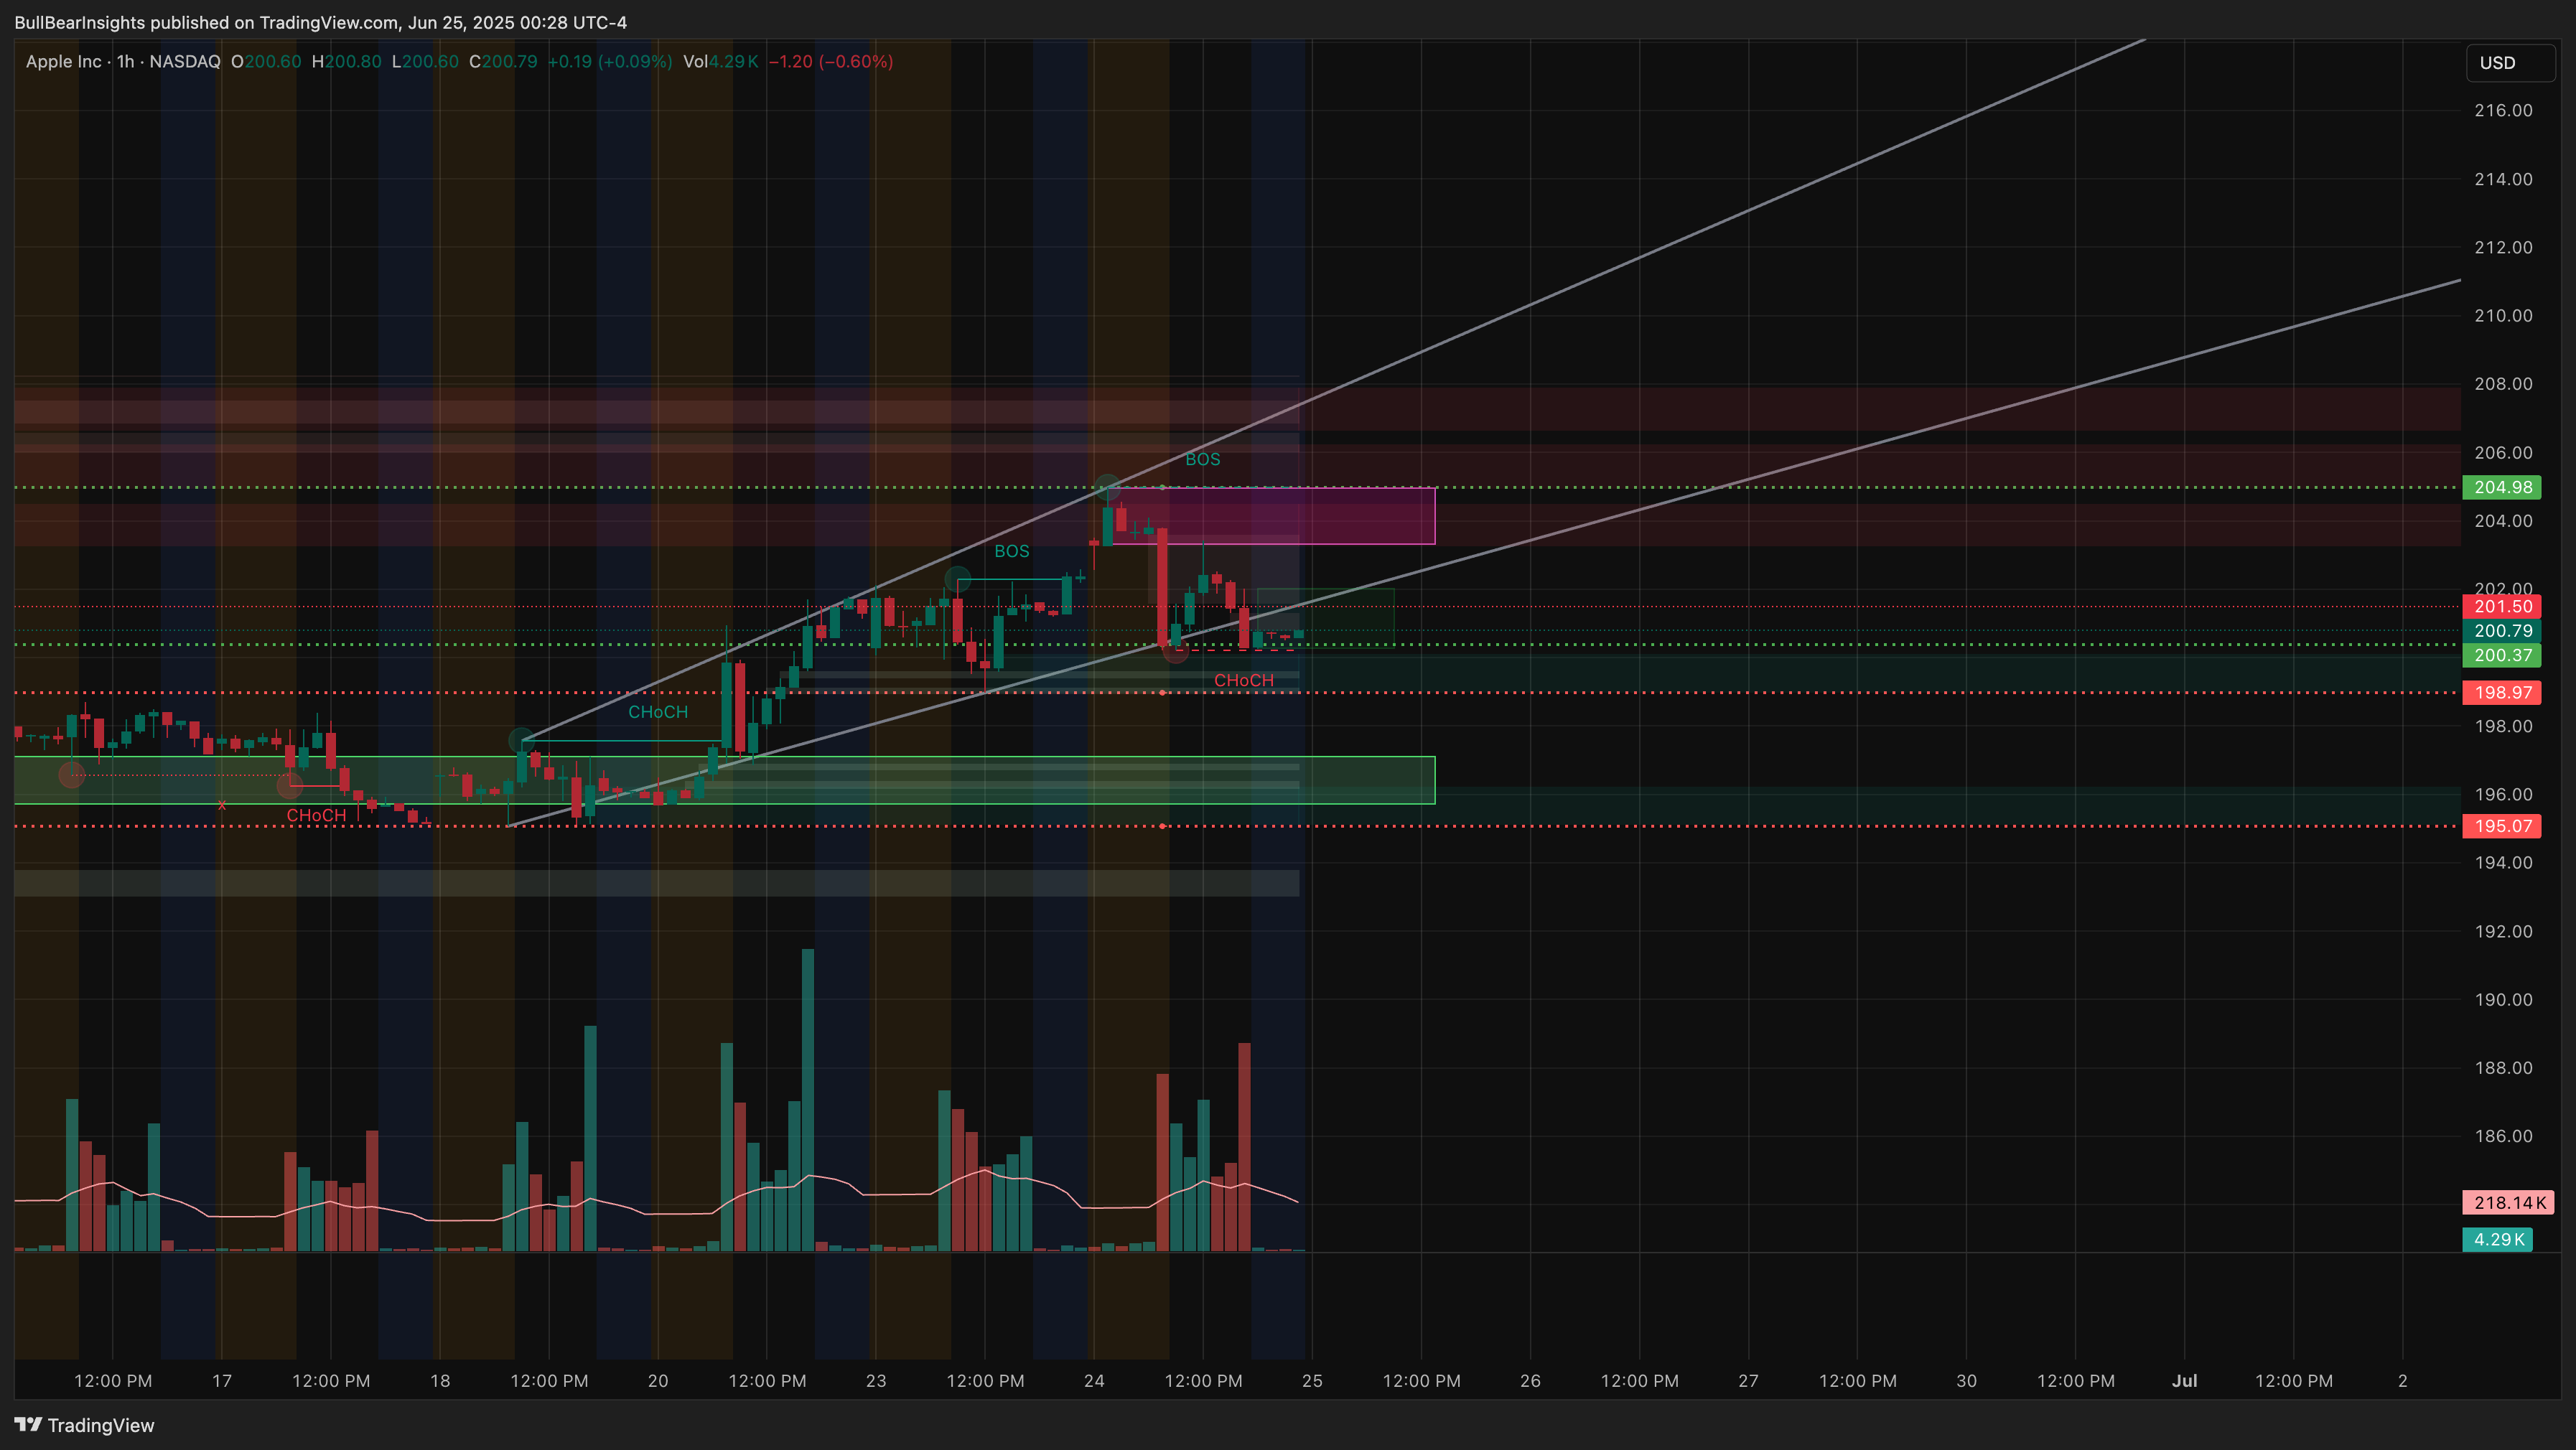Click the tallest green volume bar
Image resolution: width=2576 pixels, height=1450 pixels.
tap(807, 1100)
